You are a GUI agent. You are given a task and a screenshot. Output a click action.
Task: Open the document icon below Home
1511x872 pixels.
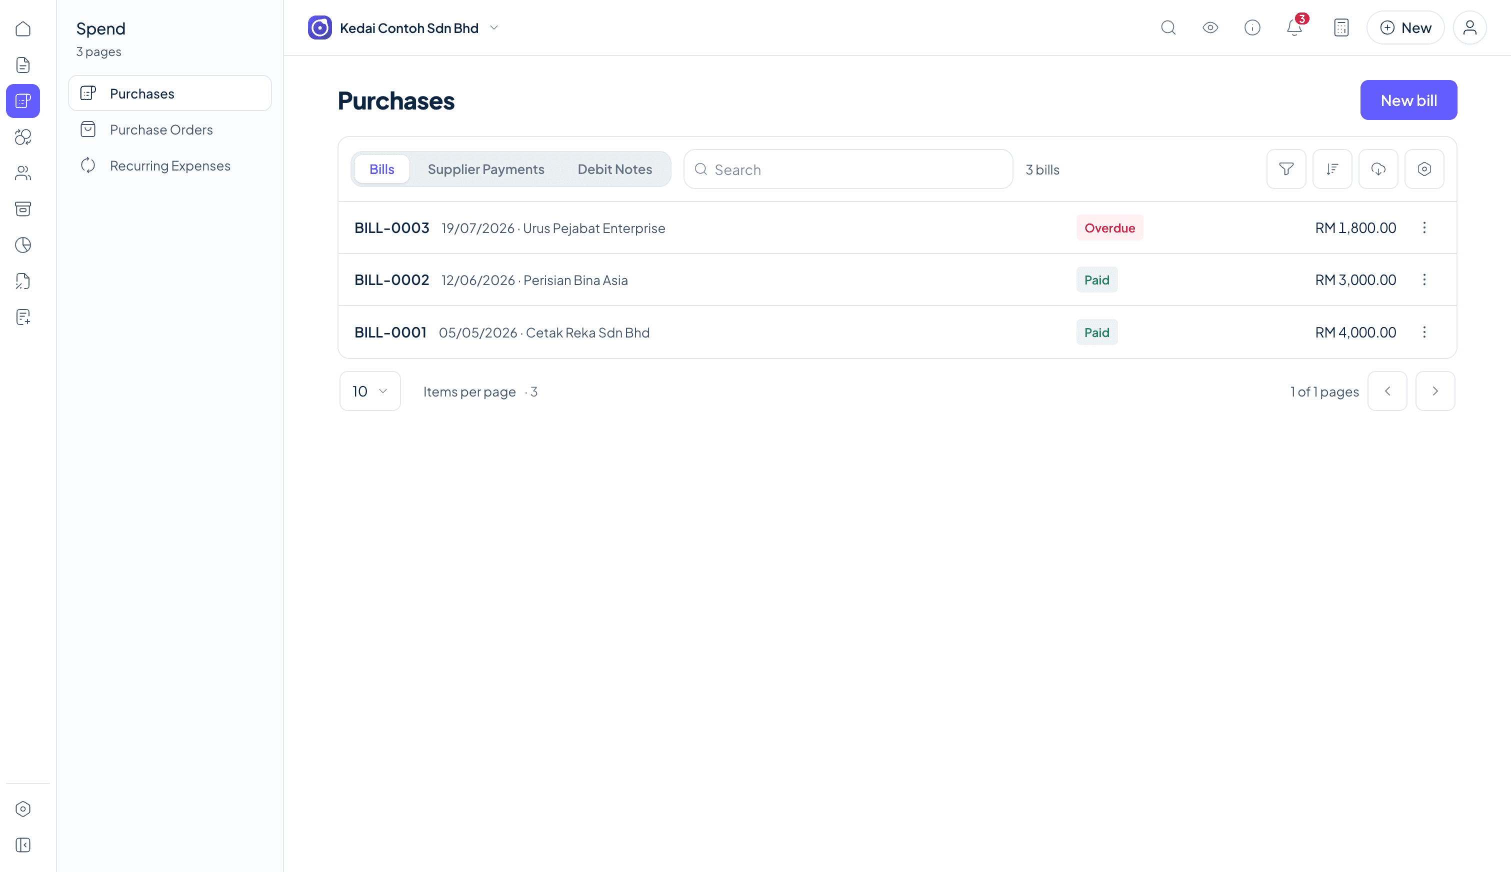coord(23,64)
